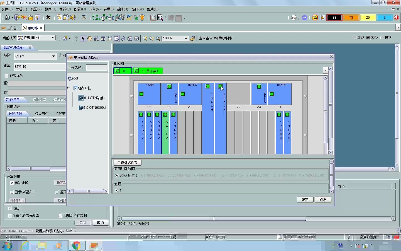
Task: Toggle the 纤缆 checkbox
Action: coord(354,37)
